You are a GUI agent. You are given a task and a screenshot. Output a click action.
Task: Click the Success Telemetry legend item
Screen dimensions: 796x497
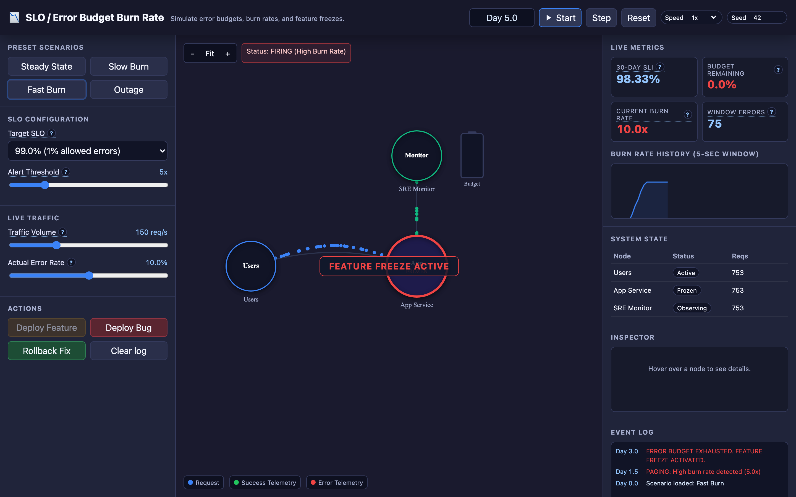click(265, 482)
